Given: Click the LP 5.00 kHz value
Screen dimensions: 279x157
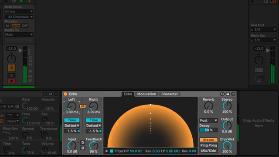Looking at the screenshot, I should 173,151.
